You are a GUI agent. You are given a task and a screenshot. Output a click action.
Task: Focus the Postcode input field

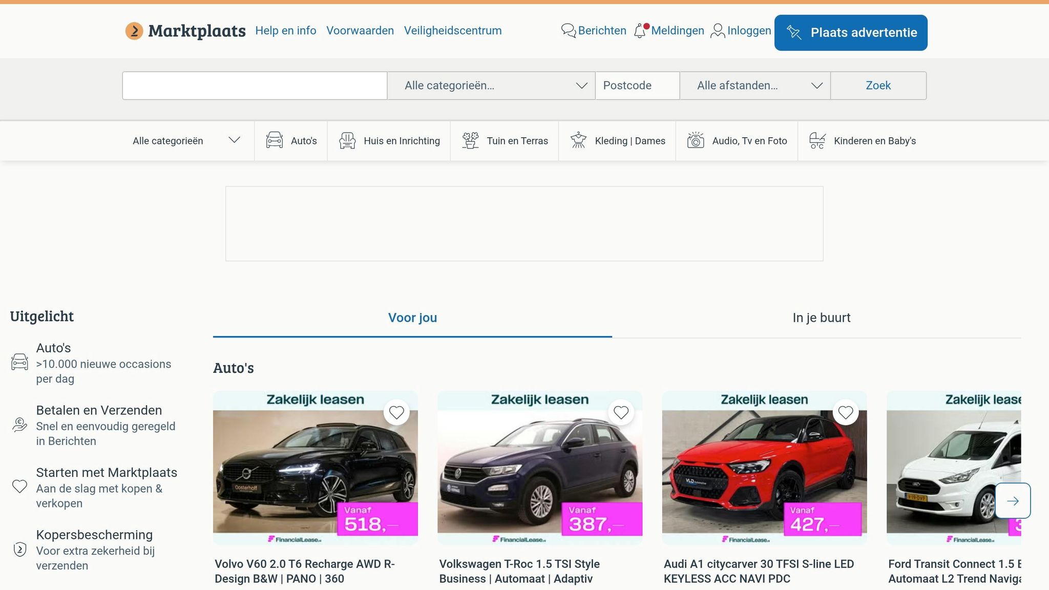(x=638, y=86)
